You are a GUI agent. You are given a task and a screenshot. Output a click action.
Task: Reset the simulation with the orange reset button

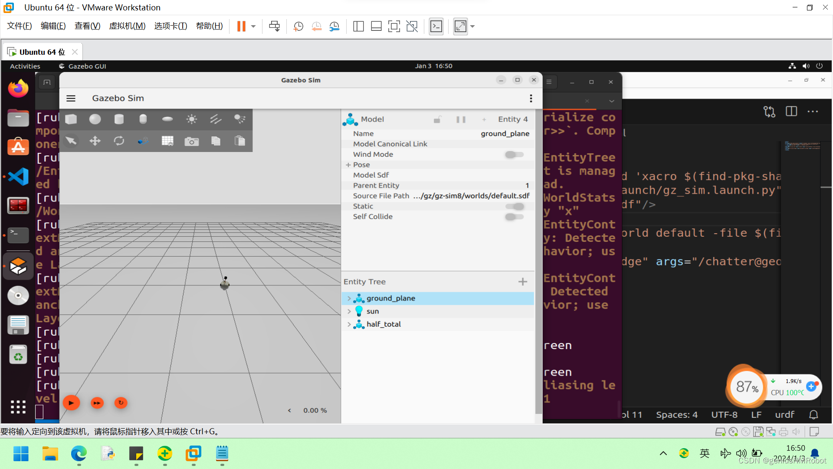point(121,403)
